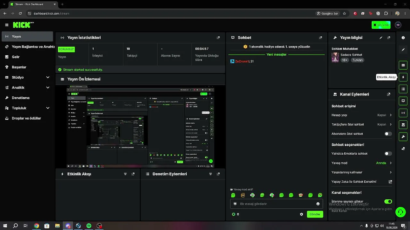Viewport: 410px width, 230px height.
Task: Toggle the chat widget icon in right rail
Action: pyautogui.click(x=403, y=101)
